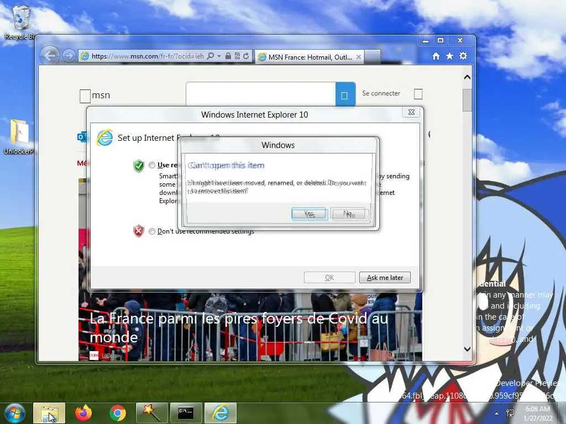Minimize the Internet Explorer window

tap(426, 41)
